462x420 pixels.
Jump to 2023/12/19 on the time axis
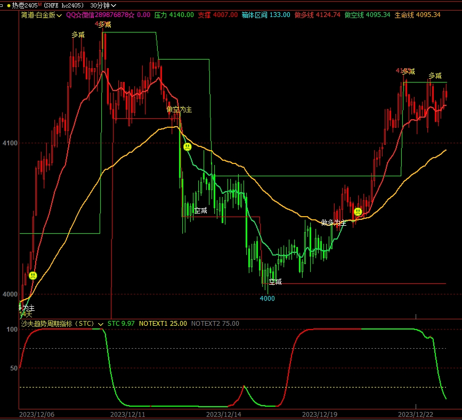click(320, 414)
